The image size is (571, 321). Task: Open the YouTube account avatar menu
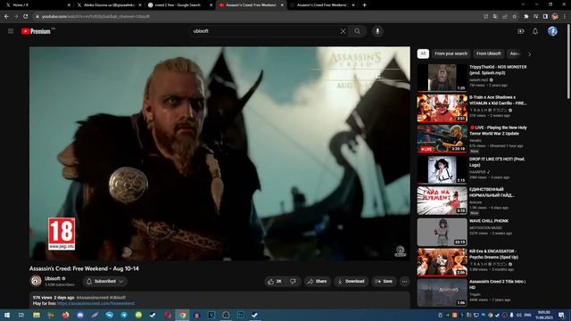coord(552,31)
